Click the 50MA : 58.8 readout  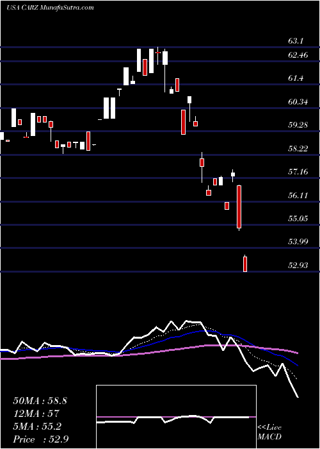(40, 401)
